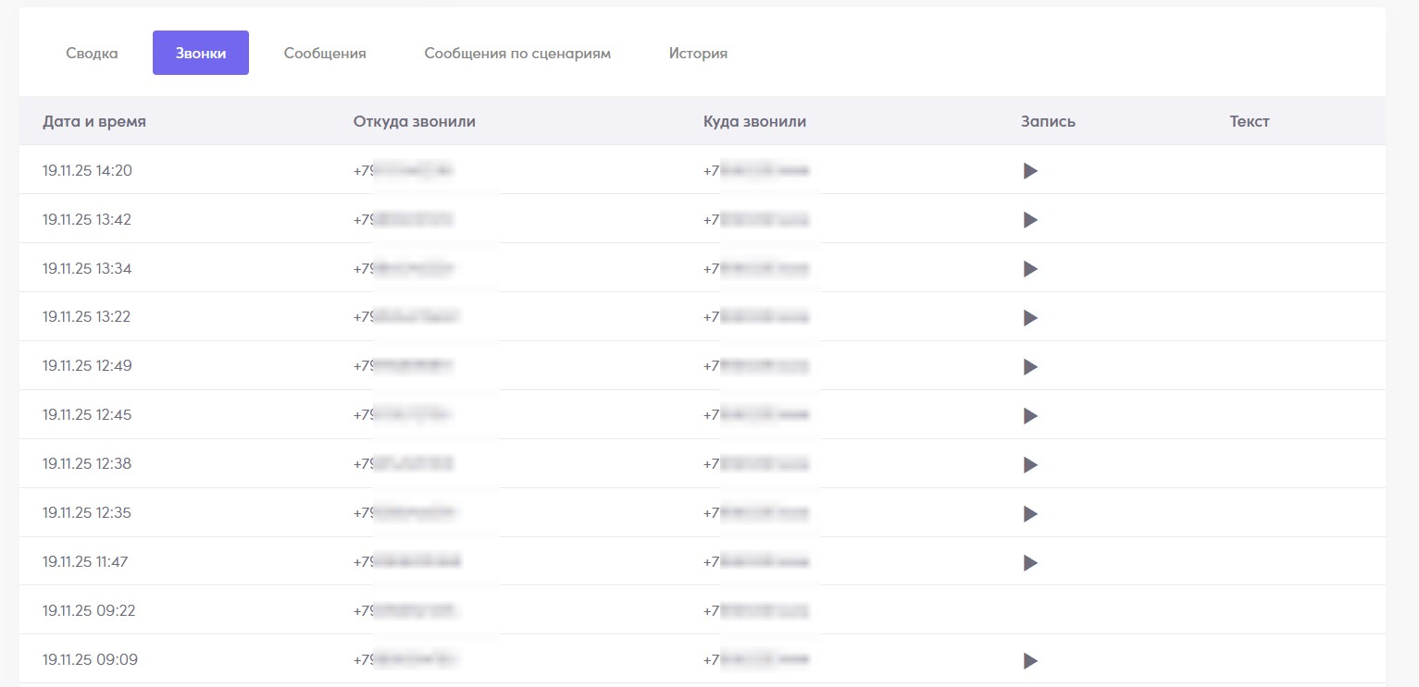1419x687 pixels.
Task: Play the recording for the 19.11.25 12:38 call
Action: (x=1030, y=465)
